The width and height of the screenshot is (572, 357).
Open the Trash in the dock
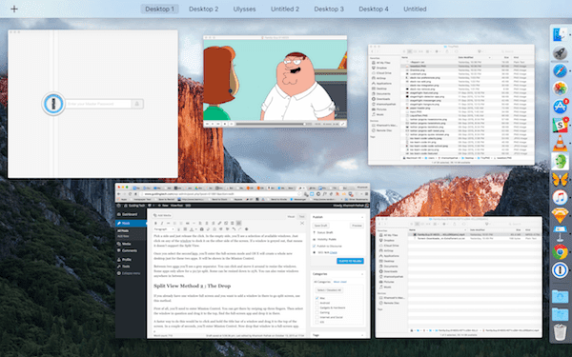[x=560, y=332]
